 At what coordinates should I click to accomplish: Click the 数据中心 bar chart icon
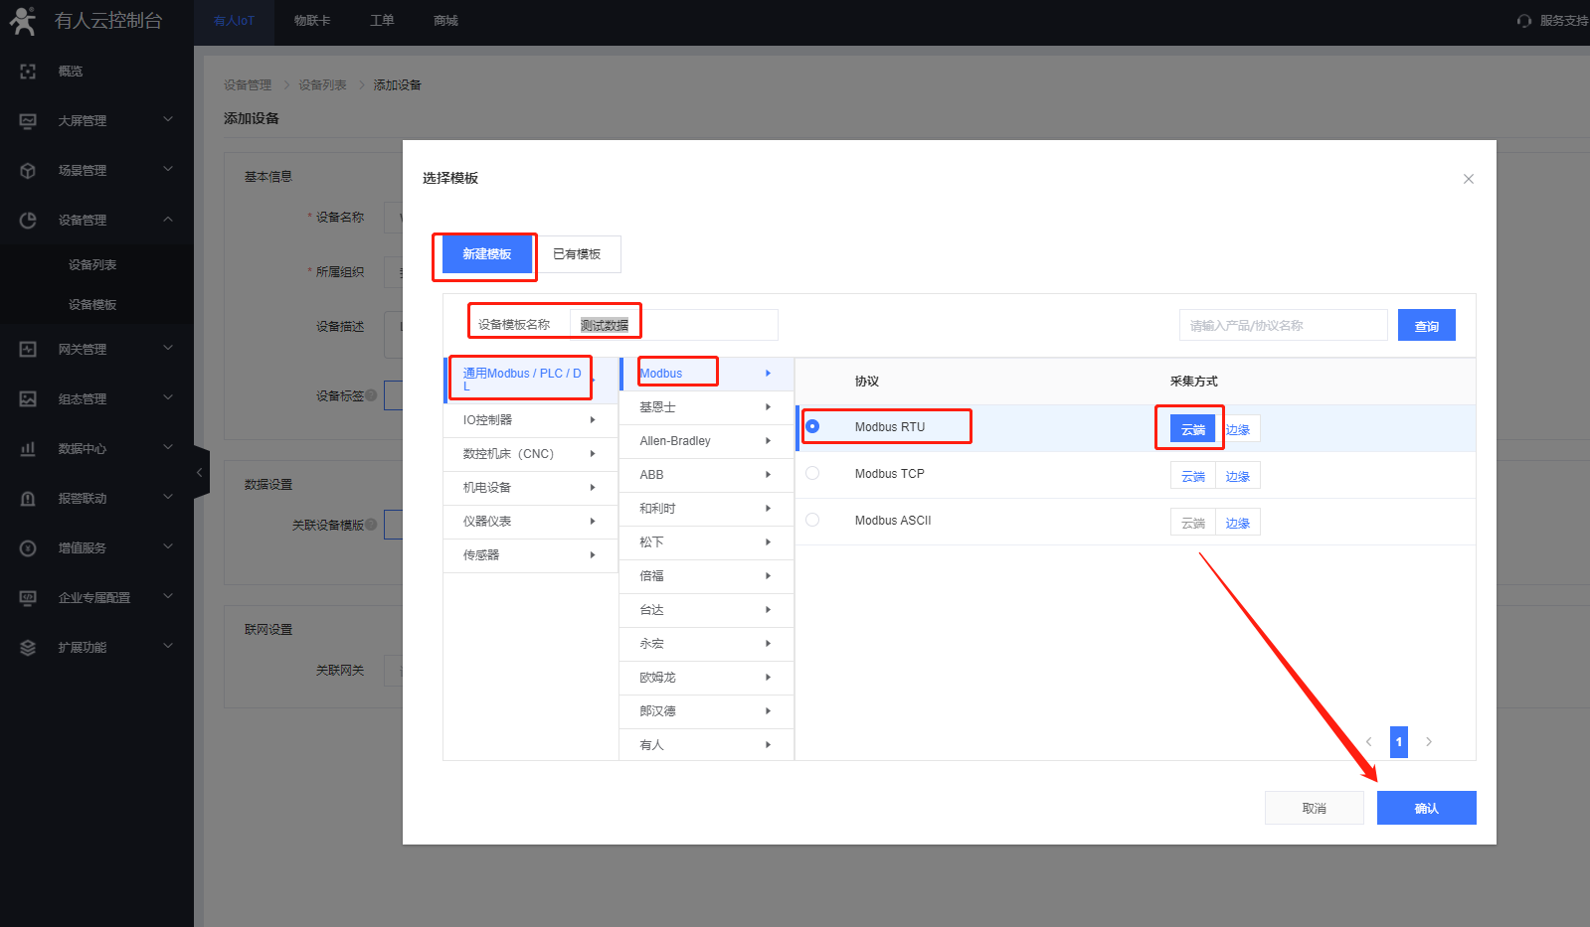[28, 449]
